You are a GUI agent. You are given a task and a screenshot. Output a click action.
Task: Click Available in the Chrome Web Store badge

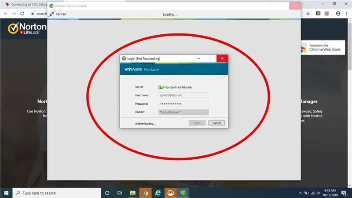coord(323,48)
